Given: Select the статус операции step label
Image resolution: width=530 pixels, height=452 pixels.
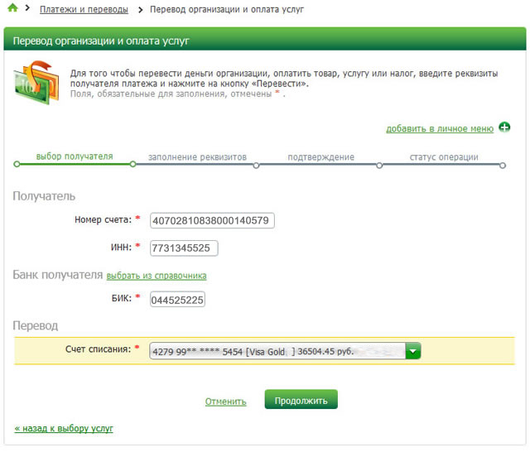Looking at the screenshot, I should pyautogui.click(x=444, y=157).
